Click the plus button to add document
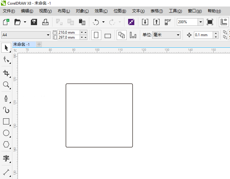The height and width of the screenshot is (179, 230). (39, 44)
